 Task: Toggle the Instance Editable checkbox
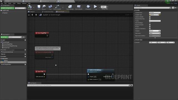150,17
